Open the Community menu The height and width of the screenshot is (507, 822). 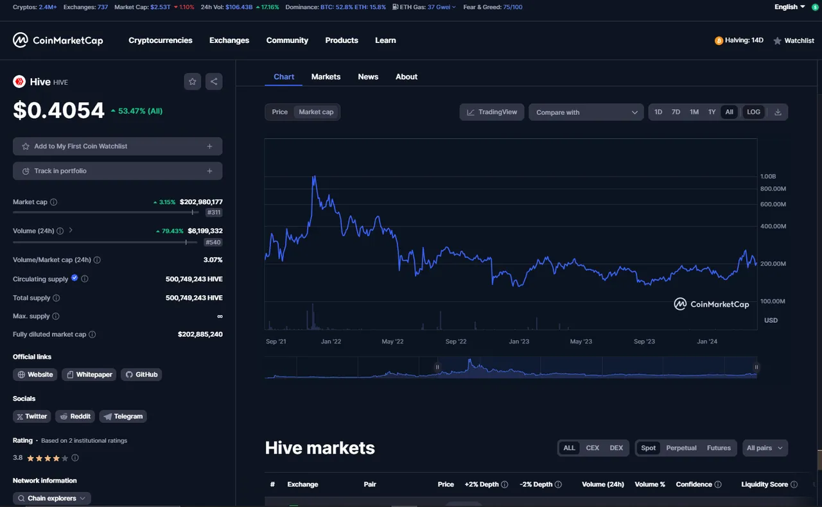point(287,40)
